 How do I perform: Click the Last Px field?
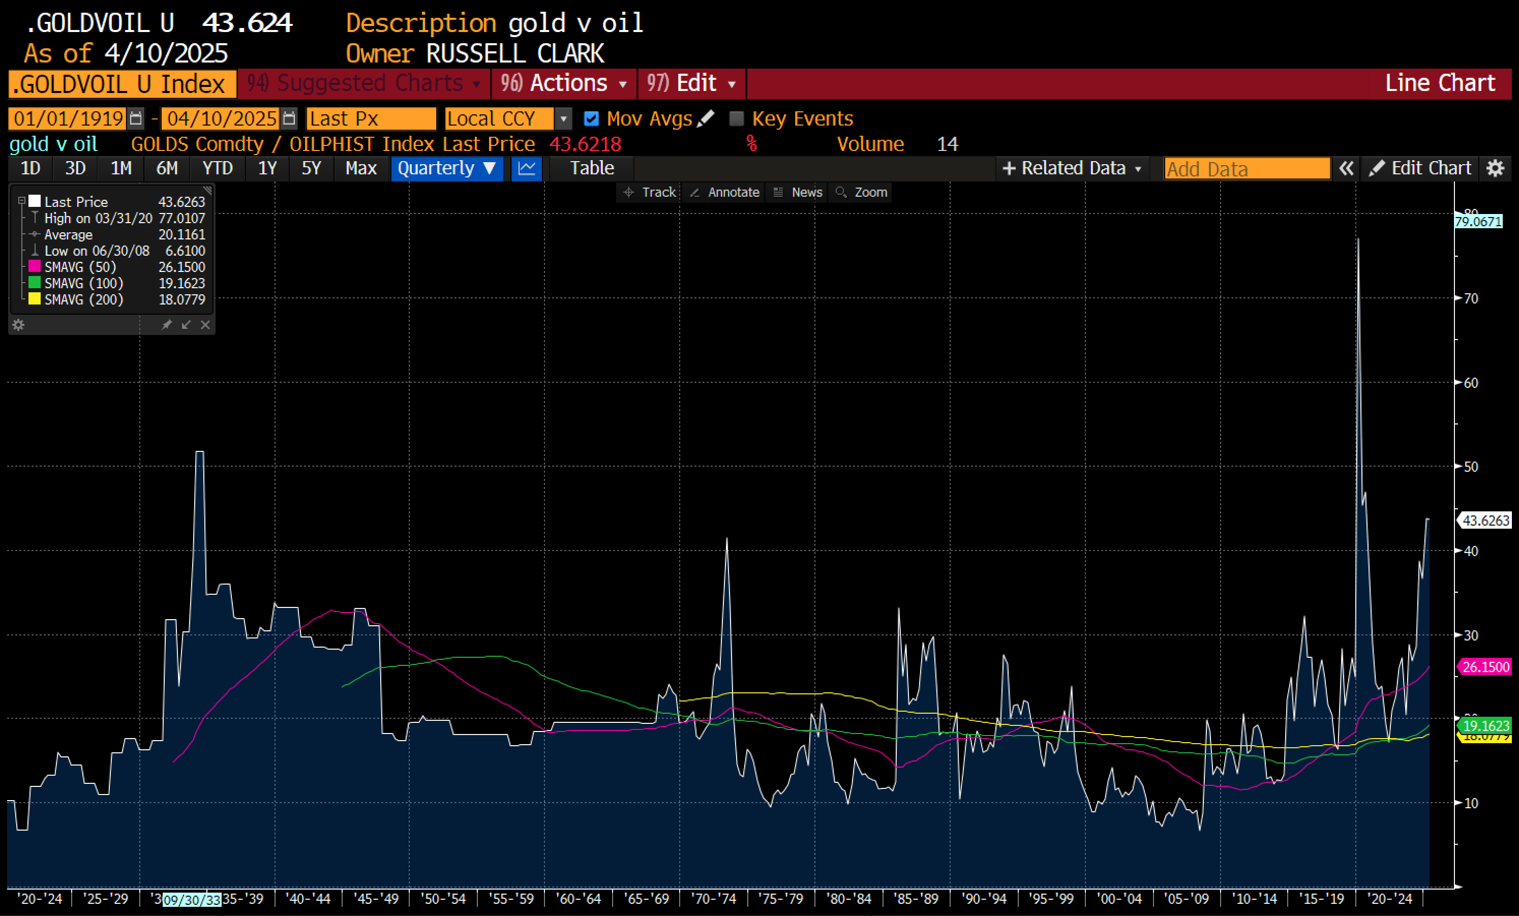371,118
